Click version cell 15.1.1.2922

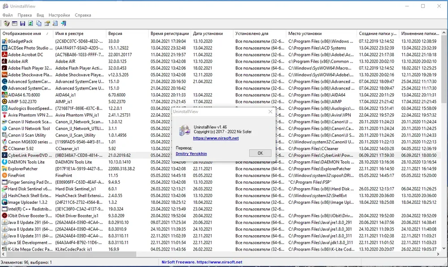118,48
